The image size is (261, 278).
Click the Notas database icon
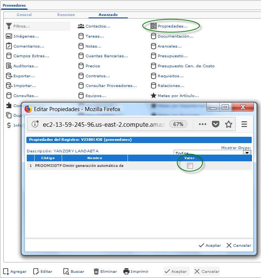point(81,46)
